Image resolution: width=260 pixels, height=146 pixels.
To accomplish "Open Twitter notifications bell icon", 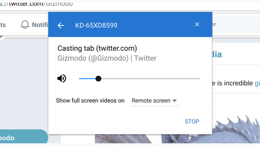I will pyautogui.click(x=25, y=25).
